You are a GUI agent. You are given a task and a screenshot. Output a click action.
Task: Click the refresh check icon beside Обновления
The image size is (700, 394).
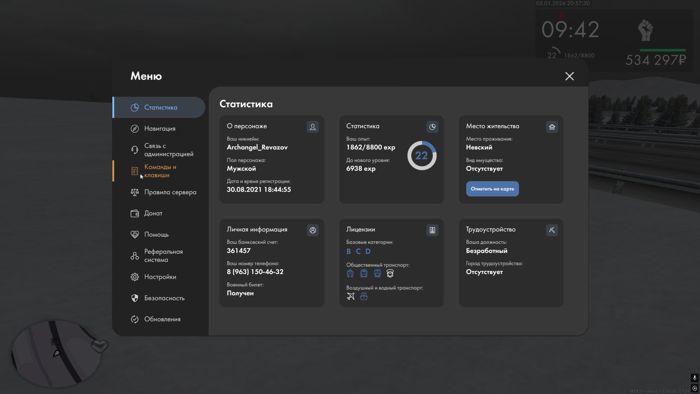pos(135,319)
